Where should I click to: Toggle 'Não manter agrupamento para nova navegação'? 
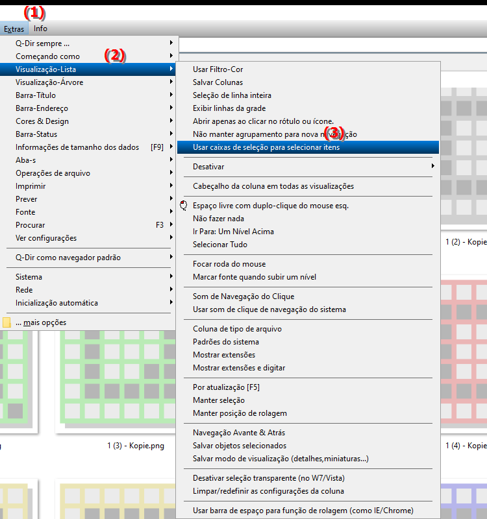click(x=308, y=134)
